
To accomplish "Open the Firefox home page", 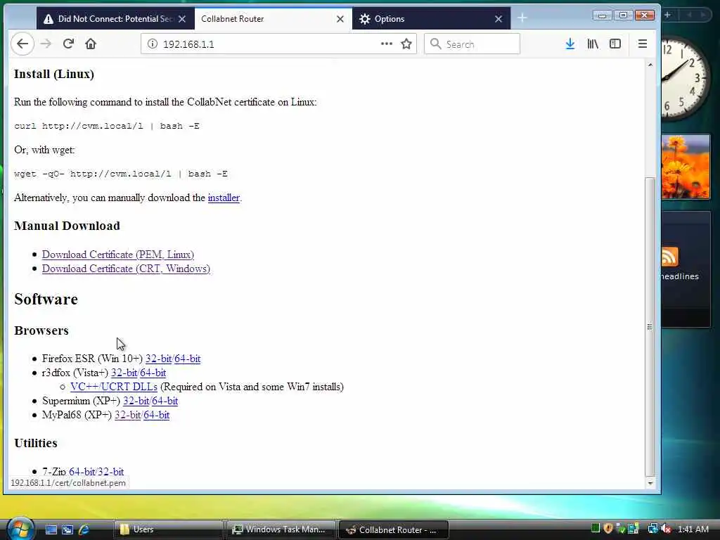I will click(x=91, y=44).
